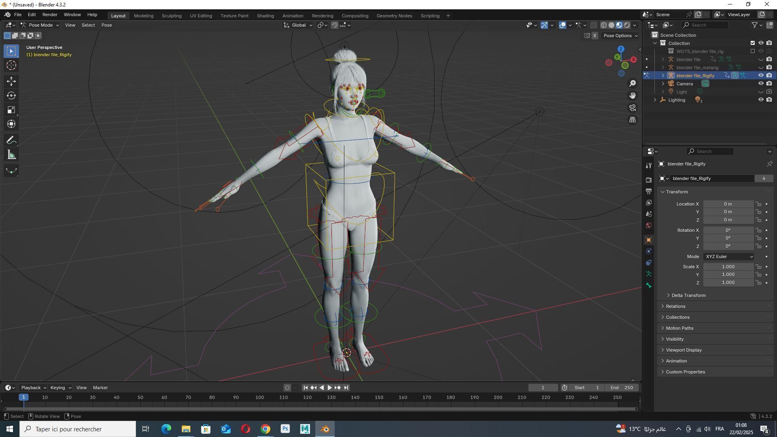The width and height of the screenshot is (777, 437).
Task: Toggle camera view icon in viewport
Action: pyautogui.click(x=633, y=108)
